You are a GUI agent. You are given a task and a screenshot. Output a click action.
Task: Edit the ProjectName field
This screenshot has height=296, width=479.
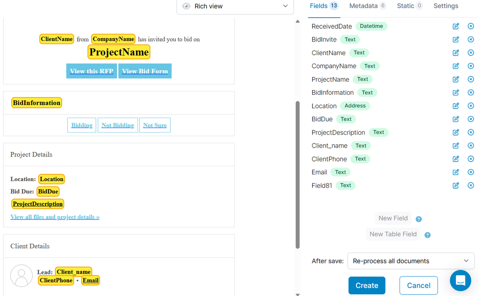click(x=456, y=79)
